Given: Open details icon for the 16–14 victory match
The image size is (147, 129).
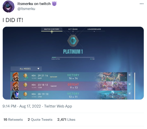Looking at the screenshot, I should tap(130, 75).
